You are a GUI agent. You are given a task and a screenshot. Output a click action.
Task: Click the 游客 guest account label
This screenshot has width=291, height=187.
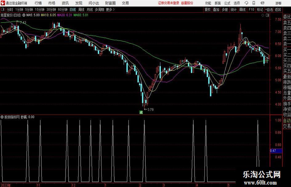pyautogui.click(x=278, y=3)
